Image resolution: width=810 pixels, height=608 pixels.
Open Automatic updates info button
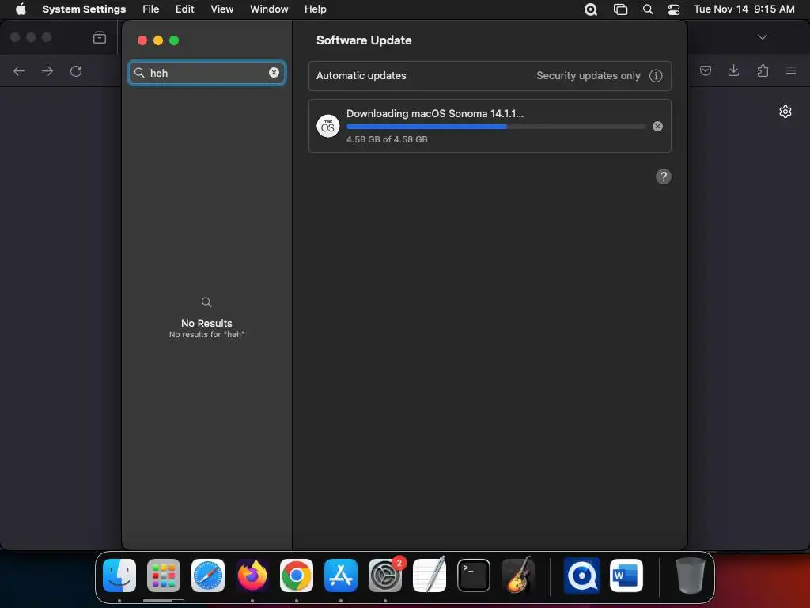tap(656, 76)
